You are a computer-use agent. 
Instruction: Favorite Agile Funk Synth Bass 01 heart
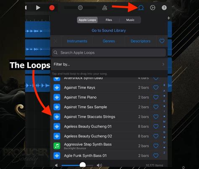click(156, 156)
